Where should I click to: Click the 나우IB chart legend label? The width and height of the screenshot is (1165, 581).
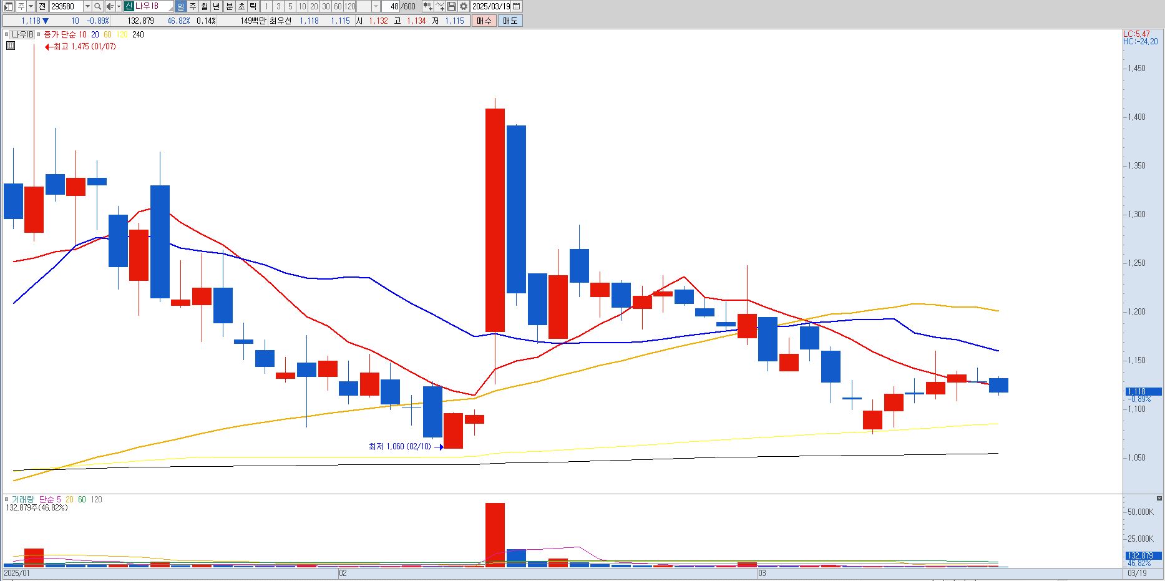click(22, 35)
